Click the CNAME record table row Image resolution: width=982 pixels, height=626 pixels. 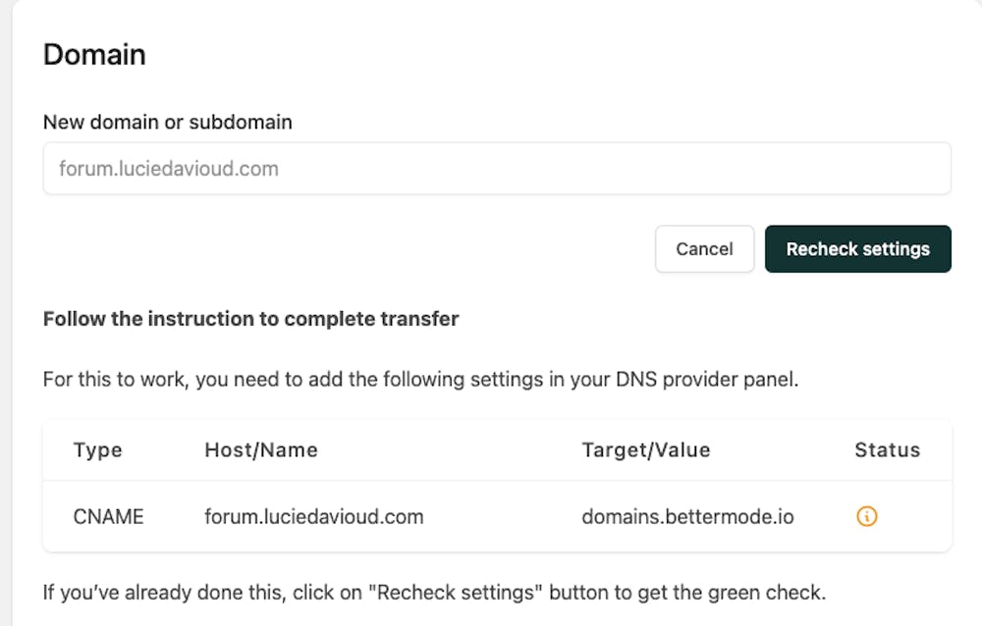497,516
